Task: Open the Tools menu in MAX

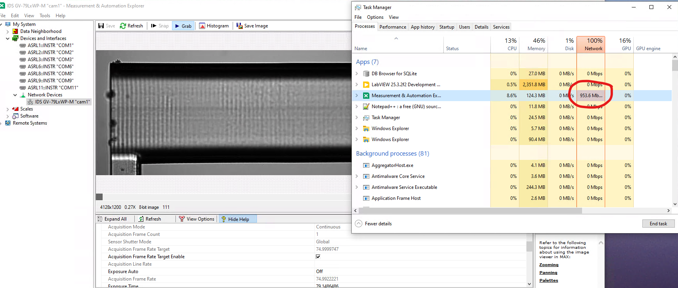Action: pyautogui.click(x=45, y=16)
